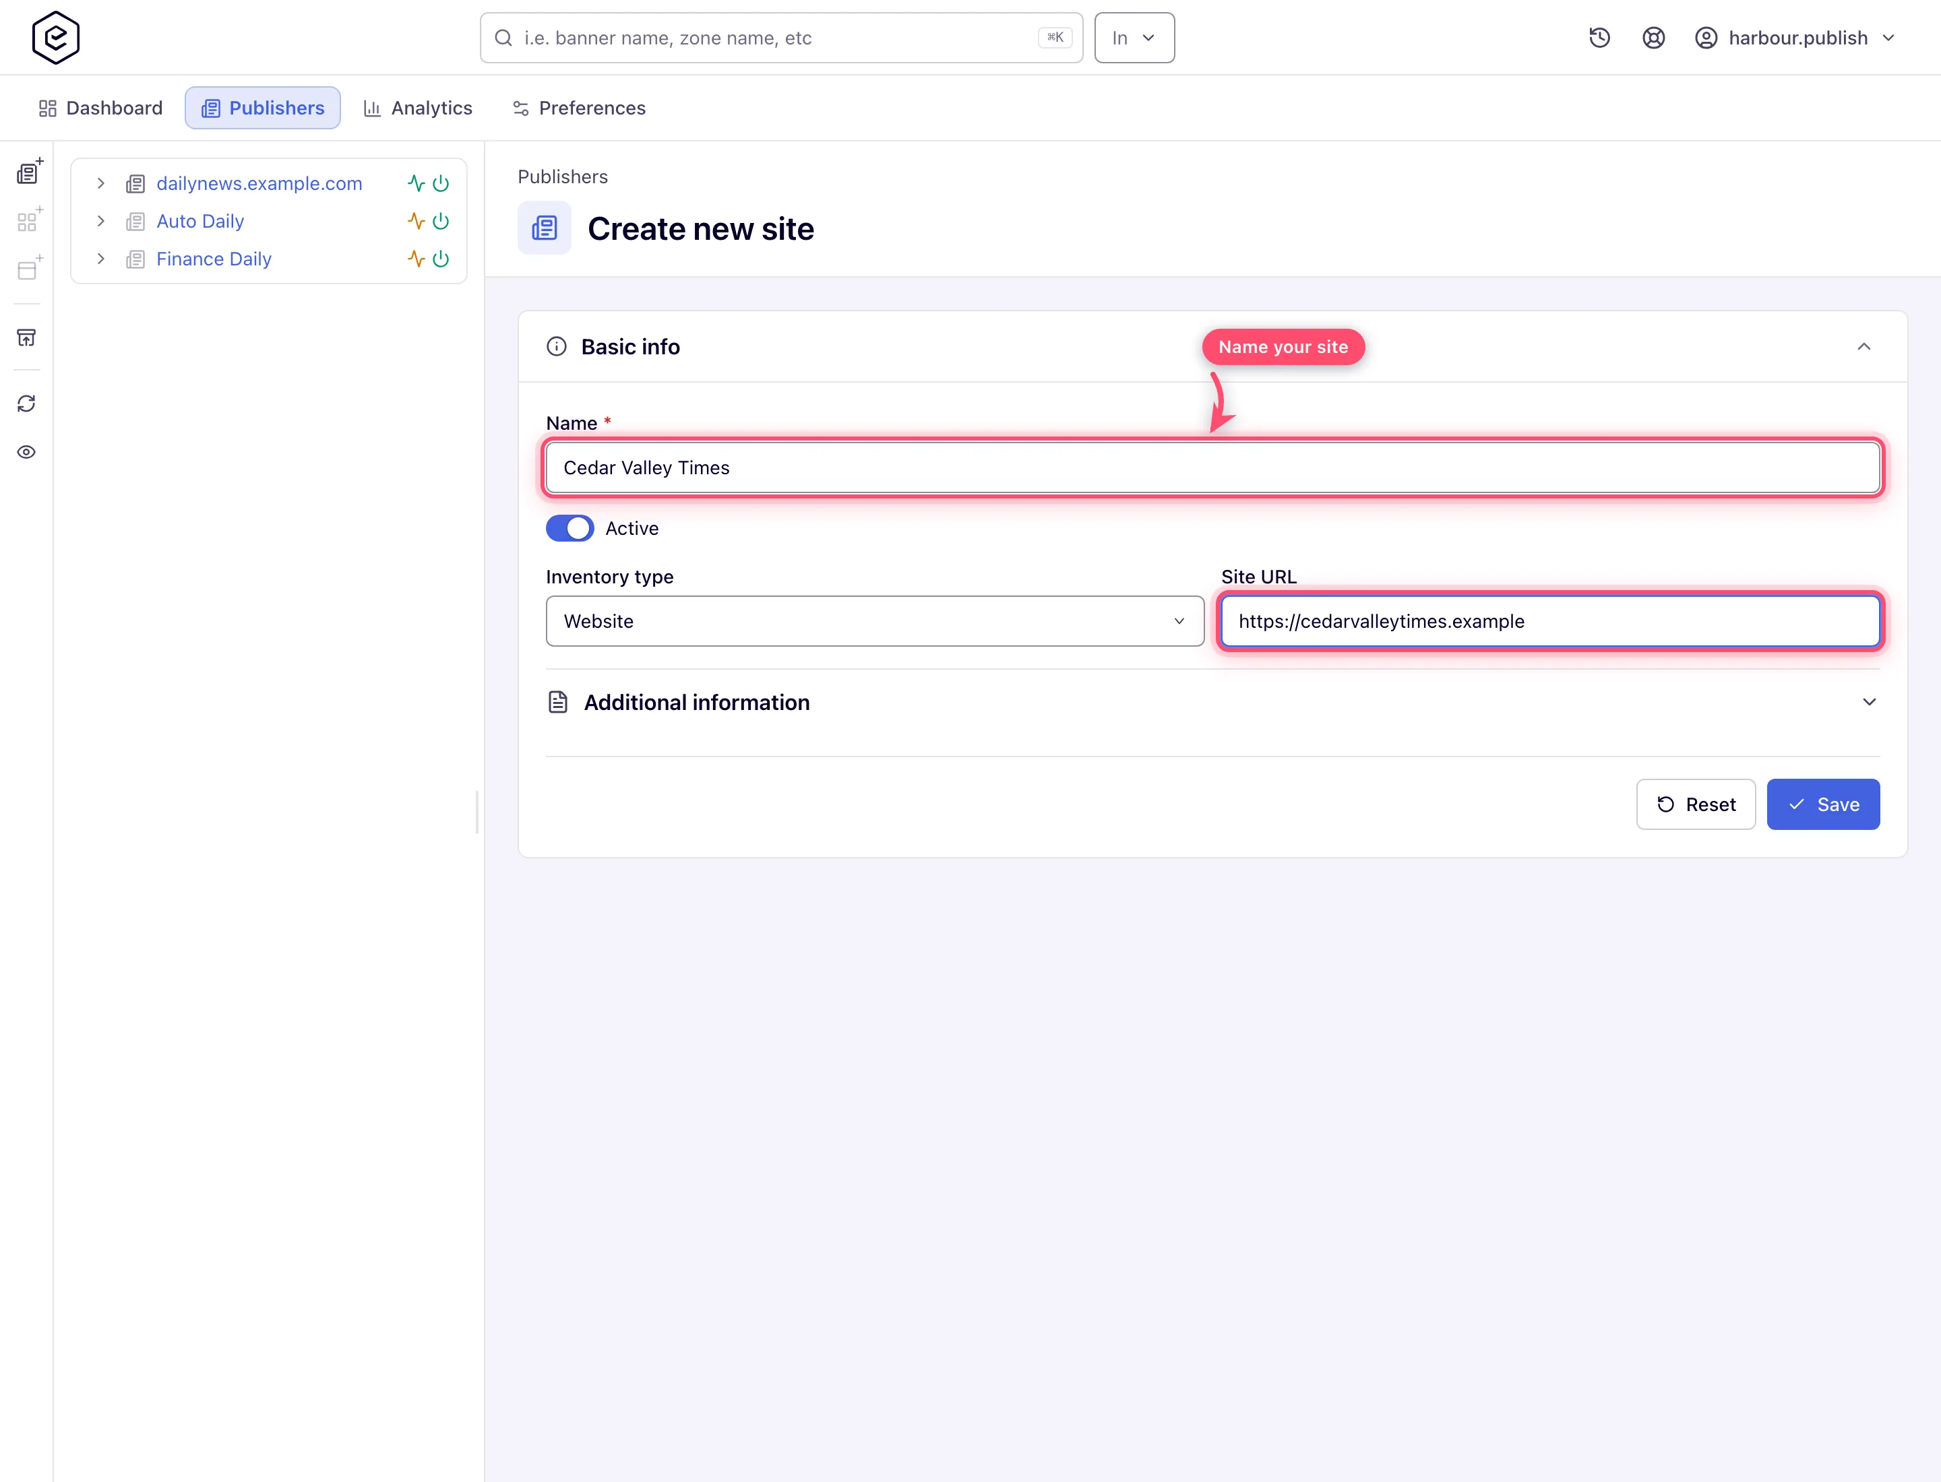This screenshot has height=1482, width=1941.
Task: Open the Preferences tab
Action: tap(579, 108)
